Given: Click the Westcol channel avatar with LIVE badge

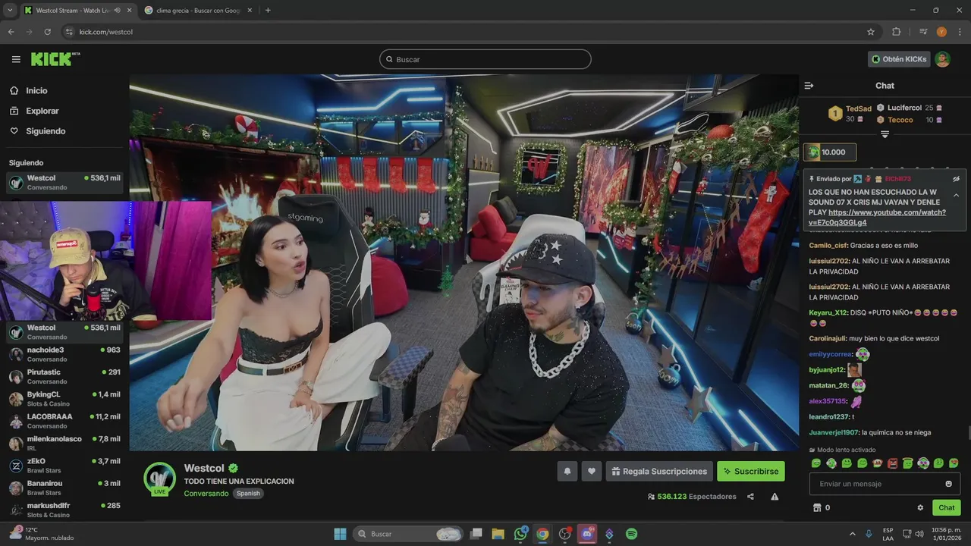Looking at the screenshot, I should (160, 479).
